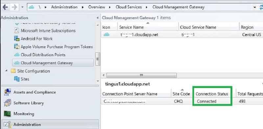The image size is (263, 129).
Task: Click the refresh icon at top right
Action: (261, 7)
